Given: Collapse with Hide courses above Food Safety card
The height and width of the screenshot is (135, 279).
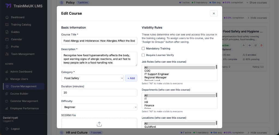Looking at the screenshot, I should 257,18.
